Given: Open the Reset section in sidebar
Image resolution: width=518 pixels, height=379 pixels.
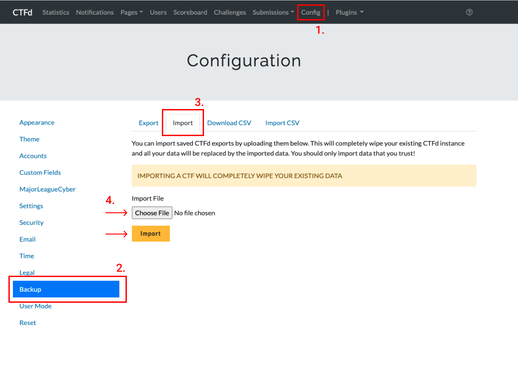Looking at the screenshot, I should [x=27, y=323].
